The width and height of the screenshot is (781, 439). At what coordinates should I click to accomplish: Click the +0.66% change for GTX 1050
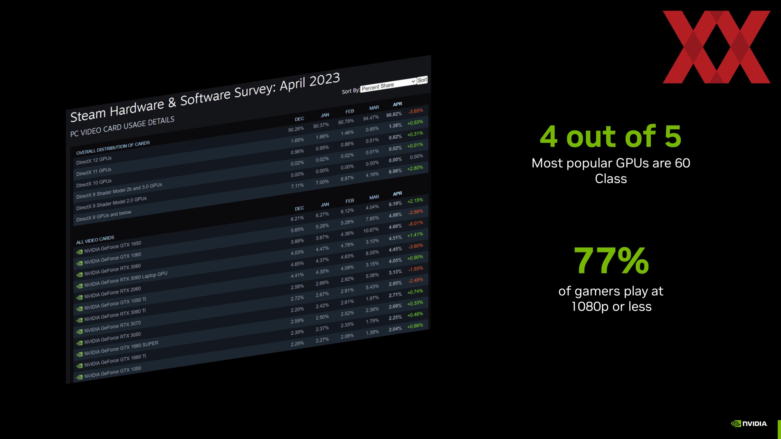click(x=415, y=326)
